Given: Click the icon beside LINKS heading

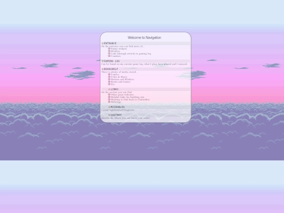Looking at the screenshot, I should pyautogui.click(x=109, y=89).
